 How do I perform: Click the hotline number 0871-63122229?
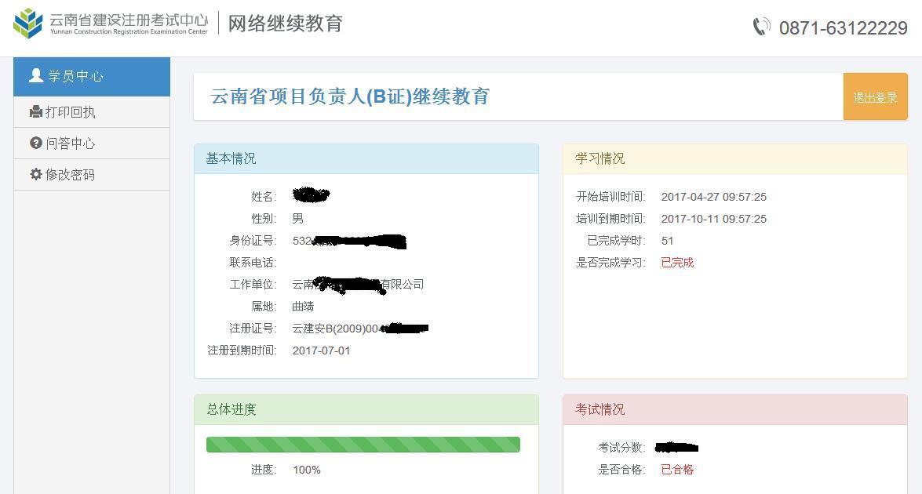click(x=843, y=28)
